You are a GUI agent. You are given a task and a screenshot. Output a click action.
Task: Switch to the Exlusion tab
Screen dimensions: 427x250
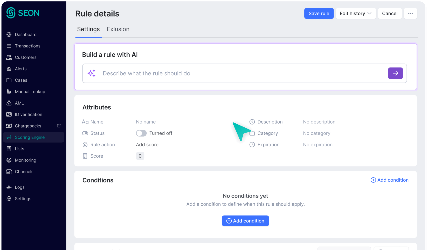[x=118, y=29]
